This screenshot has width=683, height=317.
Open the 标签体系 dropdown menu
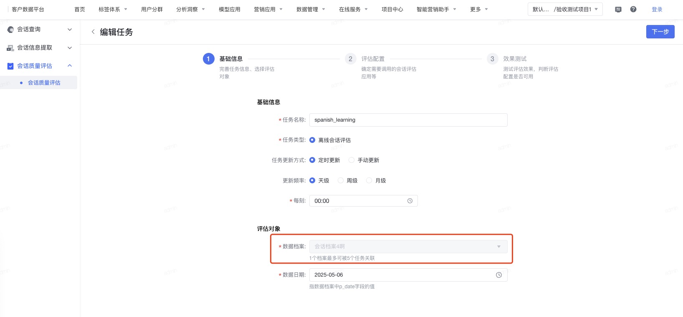[113, 9]
